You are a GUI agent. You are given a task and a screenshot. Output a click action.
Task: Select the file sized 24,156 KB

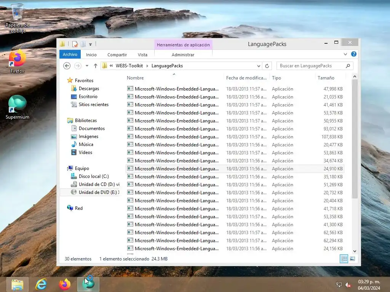(x=235, y=249)
